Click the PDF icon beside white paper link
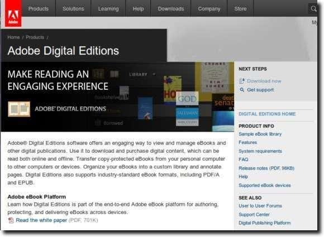 pos(11,220)
